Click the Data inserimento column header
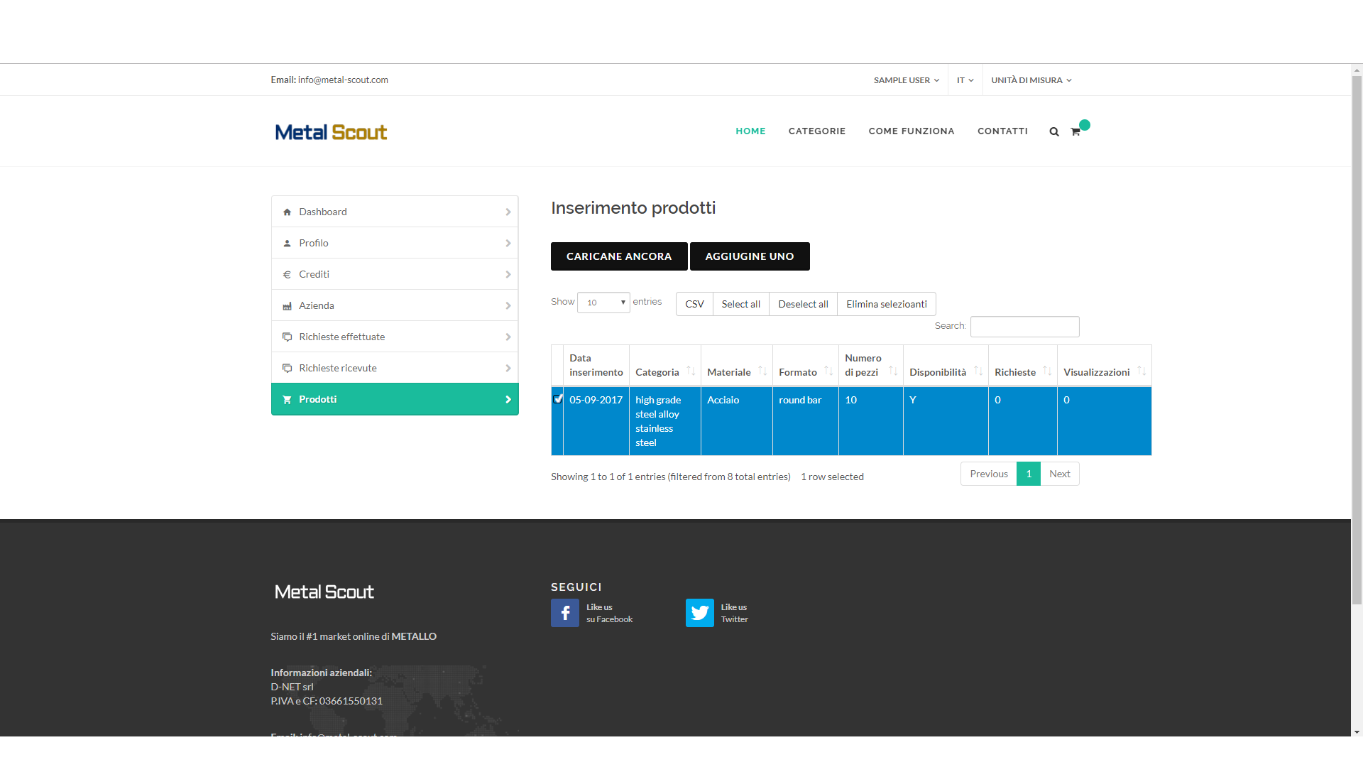 click(596, 365)
